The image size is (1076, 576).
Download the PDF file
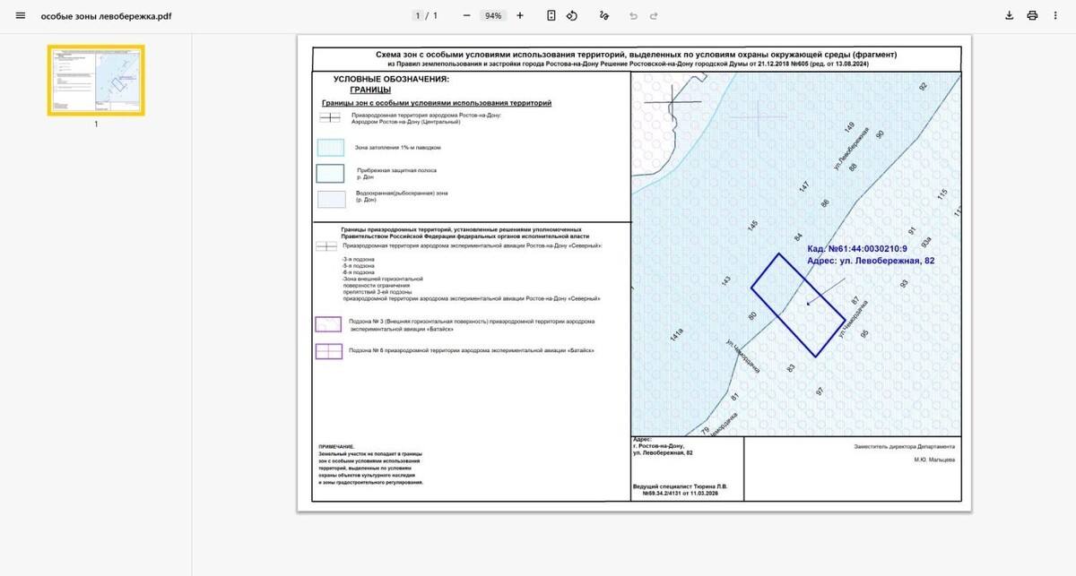coord(1009,16)
